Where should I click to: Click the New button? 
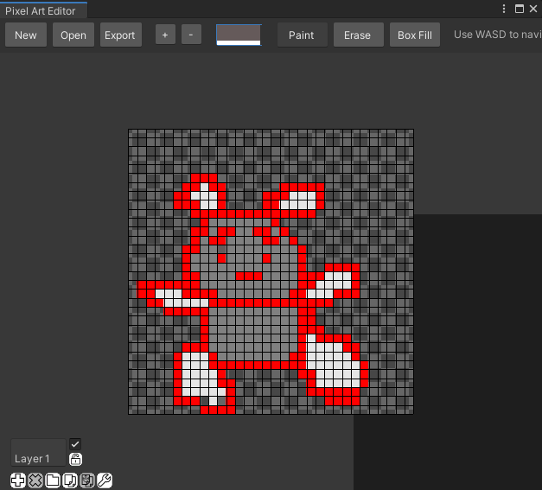(x=26, y=35)
